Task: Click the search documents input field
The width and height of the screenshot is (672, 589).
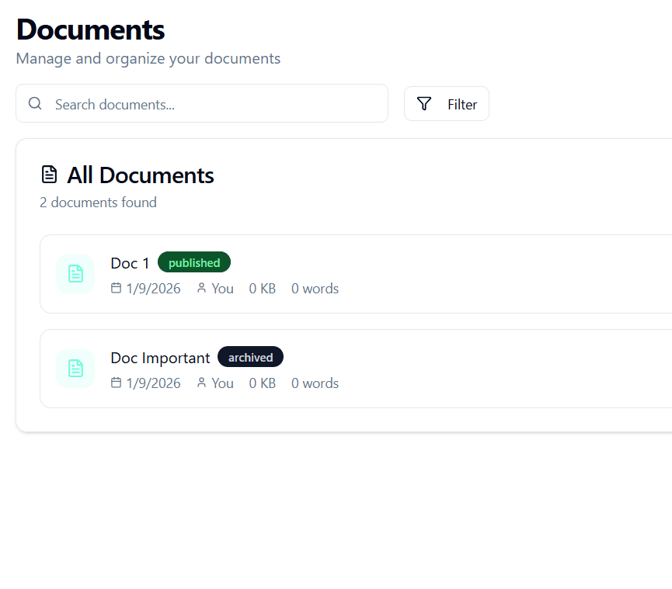Action: click(x=202, y=102)
